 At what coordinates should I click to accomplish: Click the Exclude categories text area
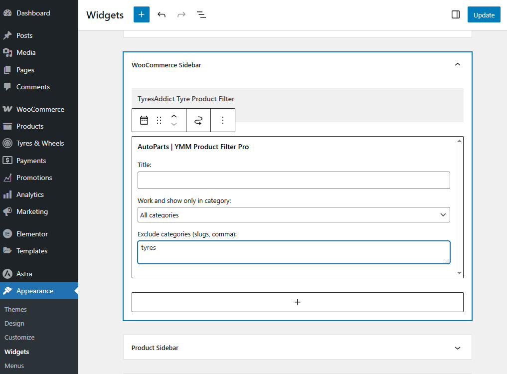[294, 252]
